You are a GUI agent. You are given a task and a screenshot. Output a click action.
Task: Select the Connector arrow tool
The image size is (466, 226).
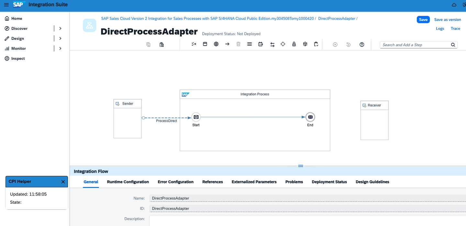(x=227, y=44)
